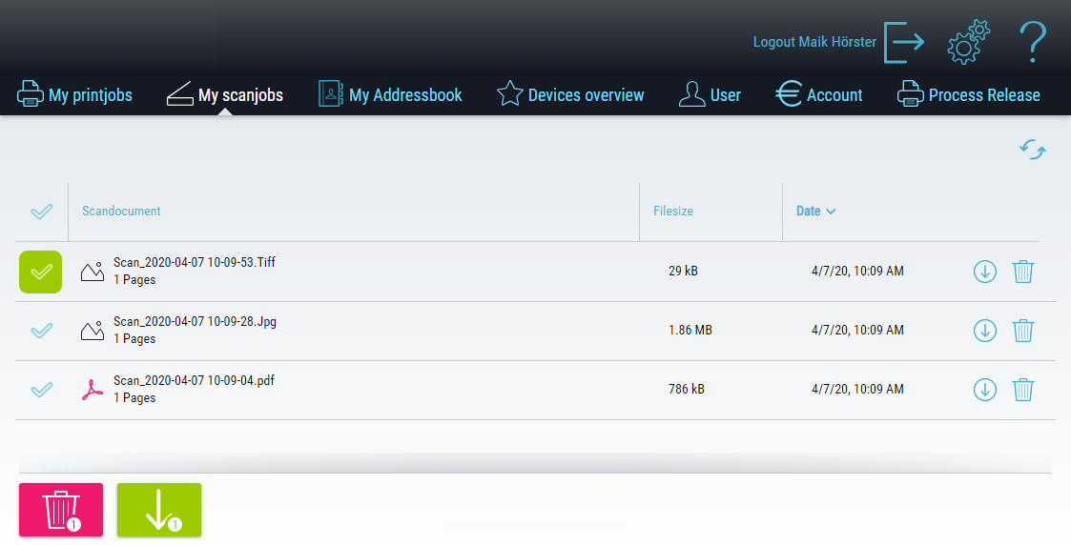1071x545 pixels.
Task: Toggle select-all checkmark in table header
Action: (41, 212)
